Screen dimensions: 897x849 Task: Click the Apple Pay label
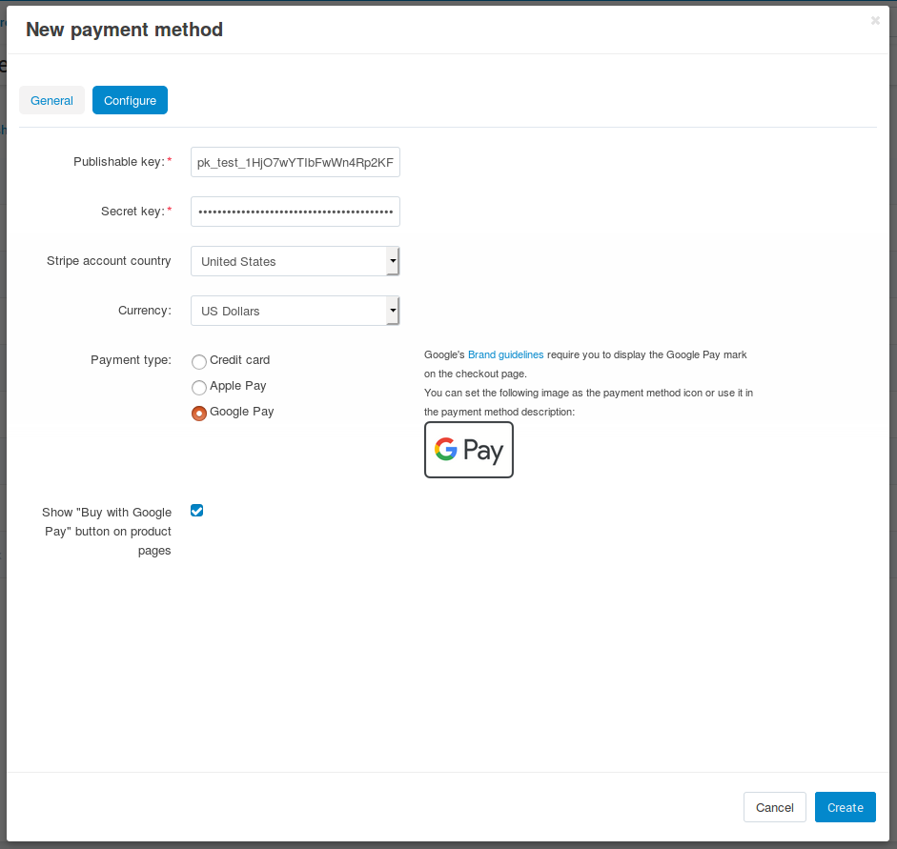coord(238,386)
